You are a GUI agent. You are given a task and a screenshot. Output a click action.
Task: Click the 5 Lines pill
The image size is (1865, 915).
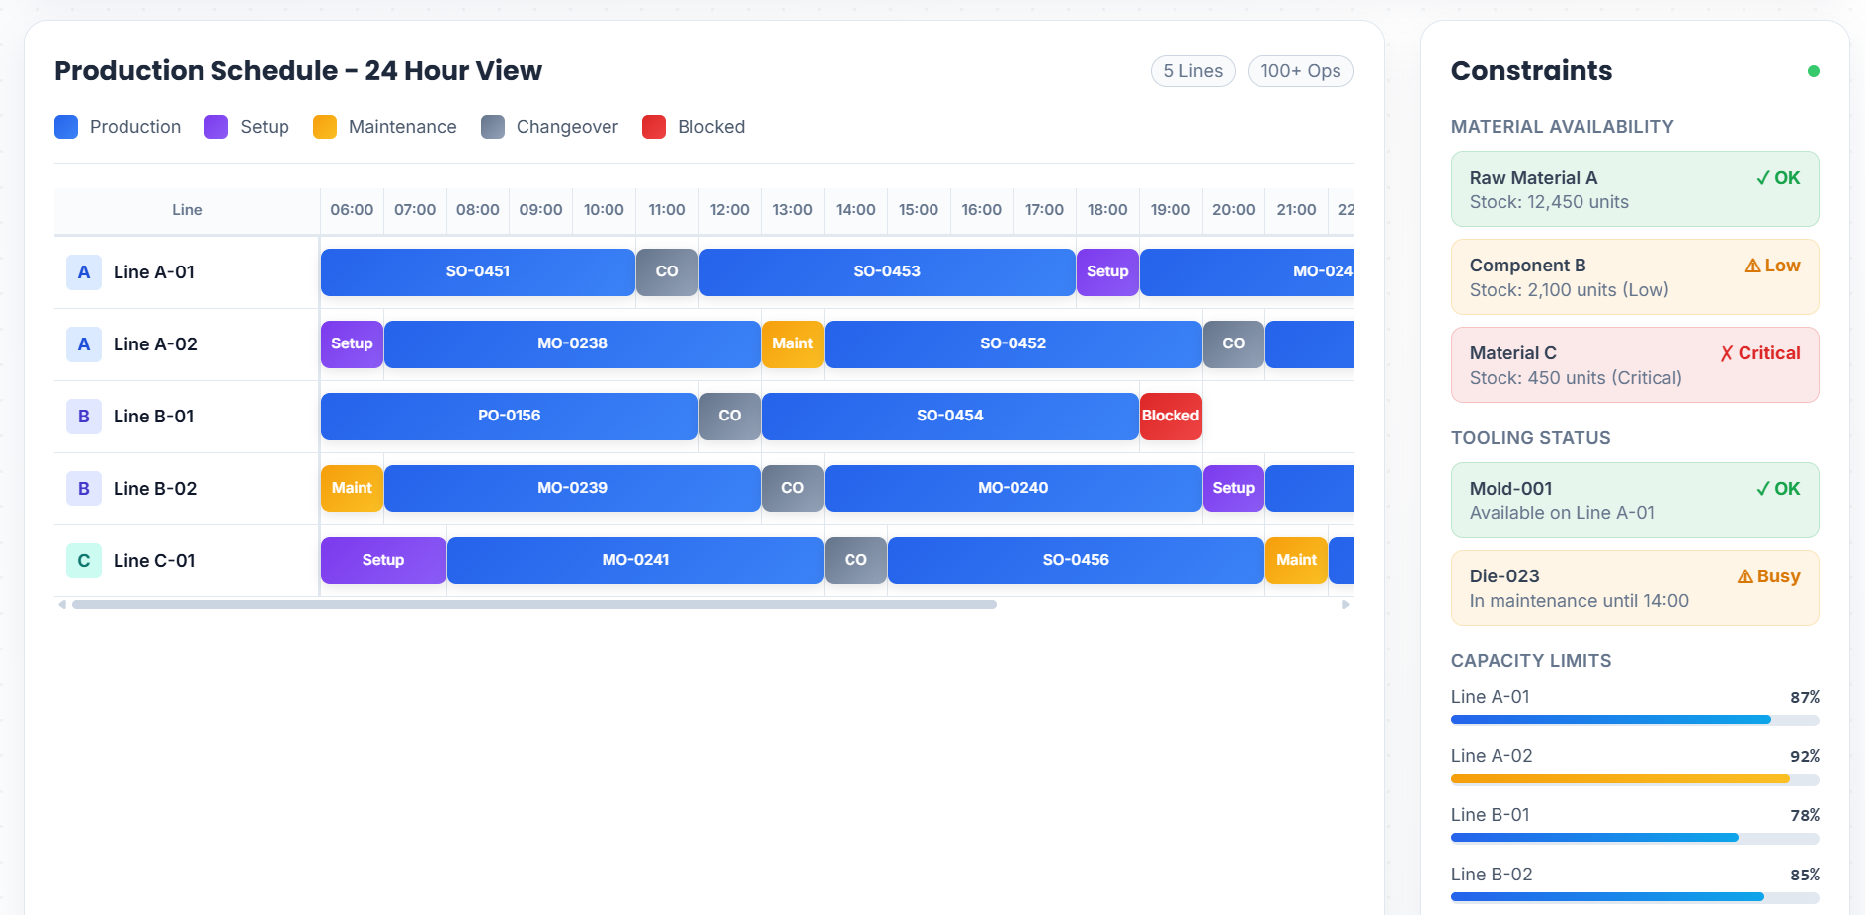click(1192, 71)
